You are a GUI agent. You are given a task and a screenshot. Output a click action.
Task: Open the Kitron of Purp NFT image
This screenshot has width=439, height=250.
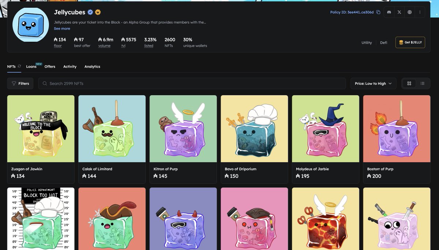click(183, 129)
